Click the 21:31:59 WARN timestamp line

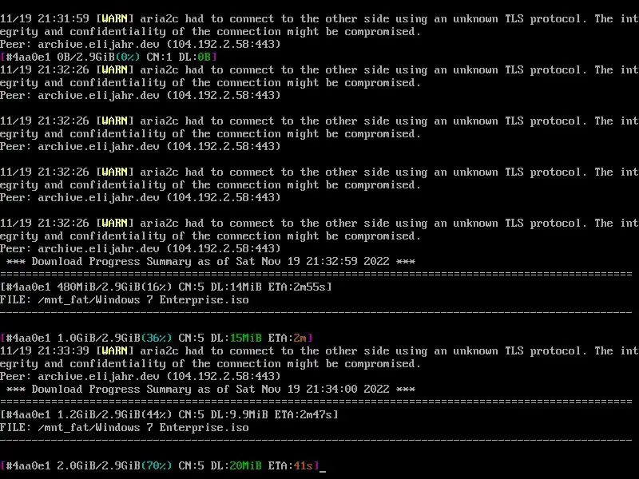click(319, 19)
